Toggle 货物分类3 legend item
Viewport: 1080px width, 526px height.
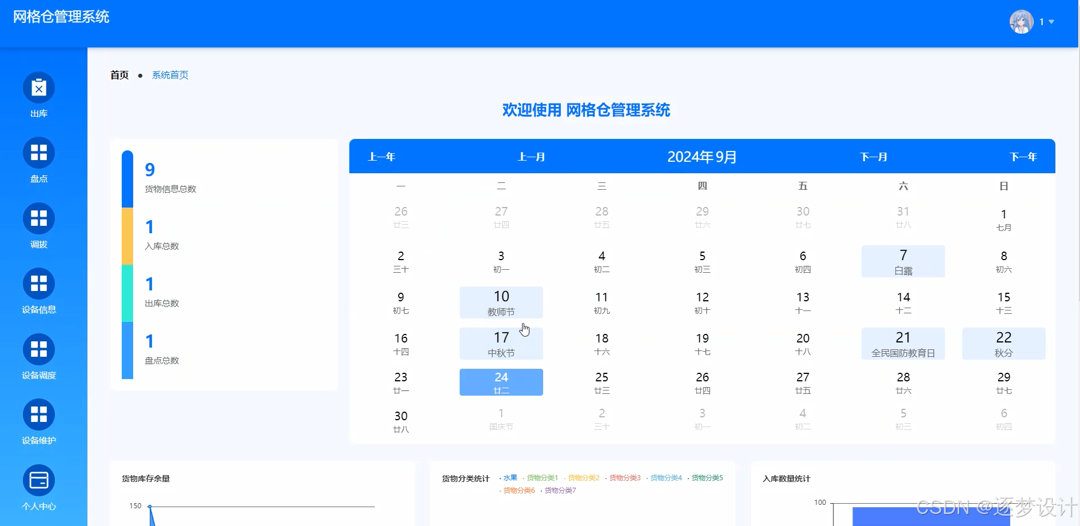pyautogui.click(x=623, y=478)
